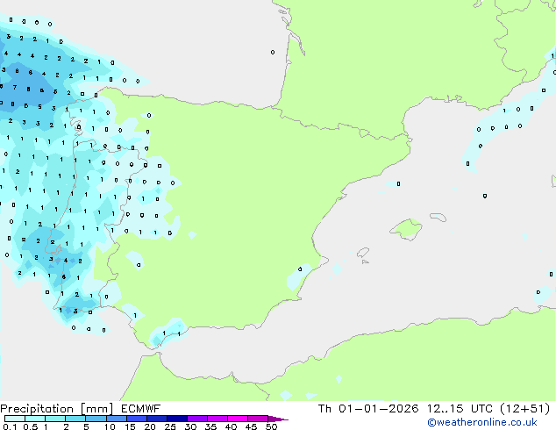Select the 20–25 mm dark blue legend swatch
The height and width of the screenshot is (430, 556).
pyautogui.click(x=156, y=419)
